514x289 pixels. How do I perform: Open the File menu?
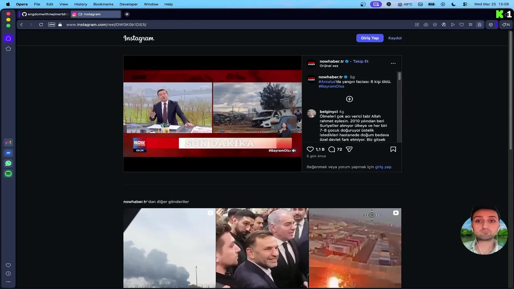pos(37,4)
